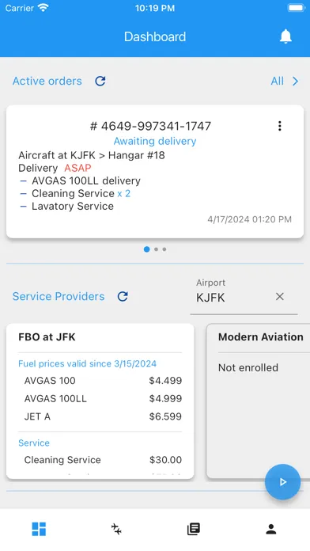Open notifications bell icon
310x551 pixels.
(285, 36)
